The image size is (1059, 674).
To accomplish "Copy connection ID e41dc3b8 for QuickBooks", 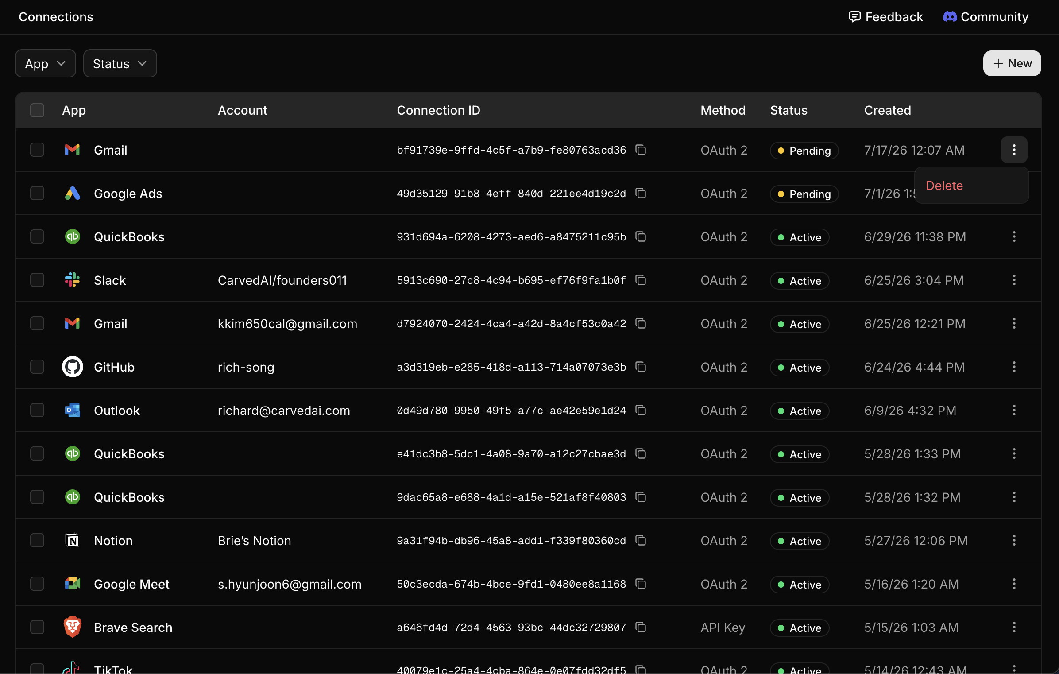I will (x=641, y=454).
